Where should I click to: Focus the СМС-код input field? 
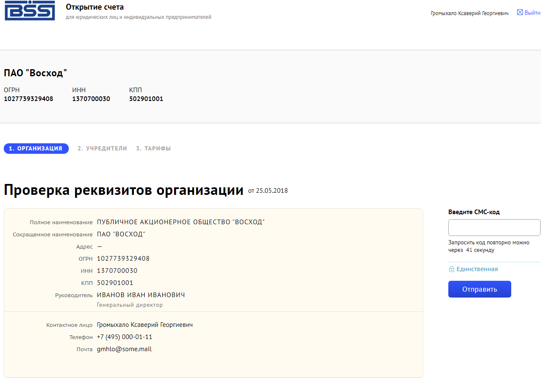(x=494, y=228)
